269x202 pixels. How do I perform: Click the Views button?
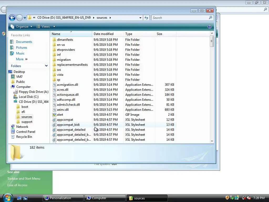click(43, 27)
